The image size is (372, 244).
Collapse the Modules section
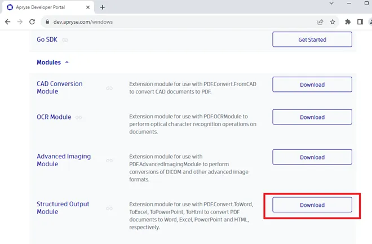click(52, 63)
